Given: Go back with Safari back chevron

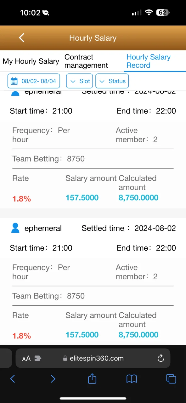Looking at the screenshot, I should click(x=13, y=379).
